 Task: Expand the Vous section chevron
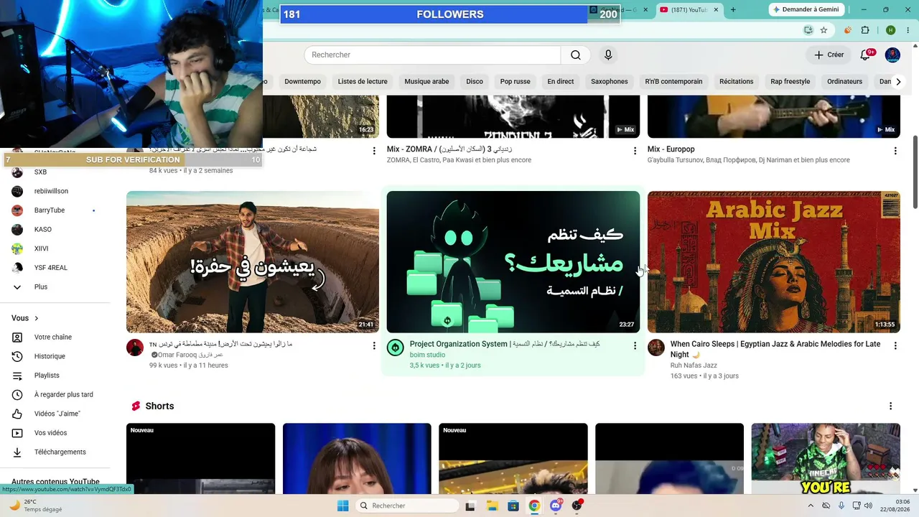pyautogui.click(x=37, y=318)
